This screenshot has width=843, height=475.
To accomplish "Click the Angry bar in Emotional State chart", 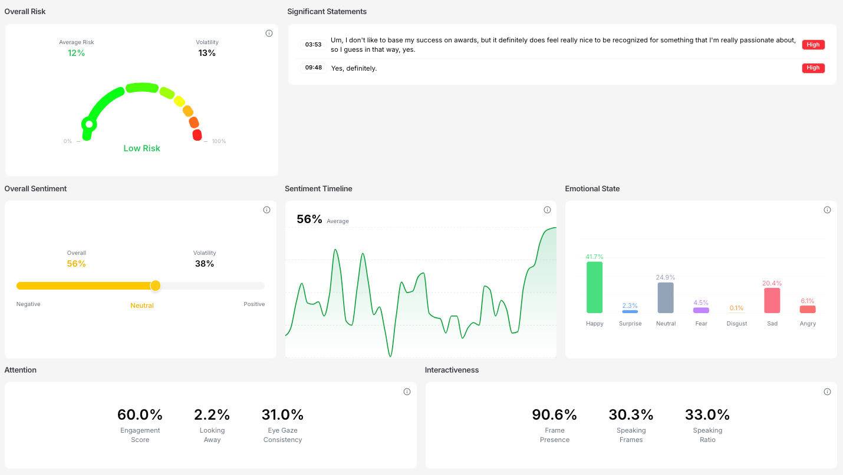I will (x=808, y=309).
